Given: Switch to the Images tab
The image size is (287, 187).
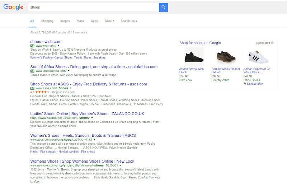Looking at the screenshot, I should (65, 21).
